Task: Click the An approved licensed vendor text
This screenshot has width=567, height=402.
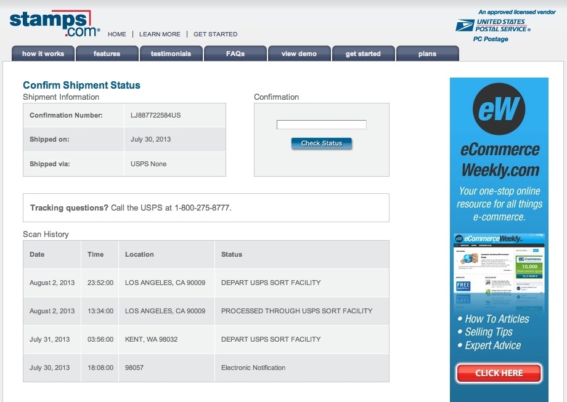Action: [x=517, y=12]
